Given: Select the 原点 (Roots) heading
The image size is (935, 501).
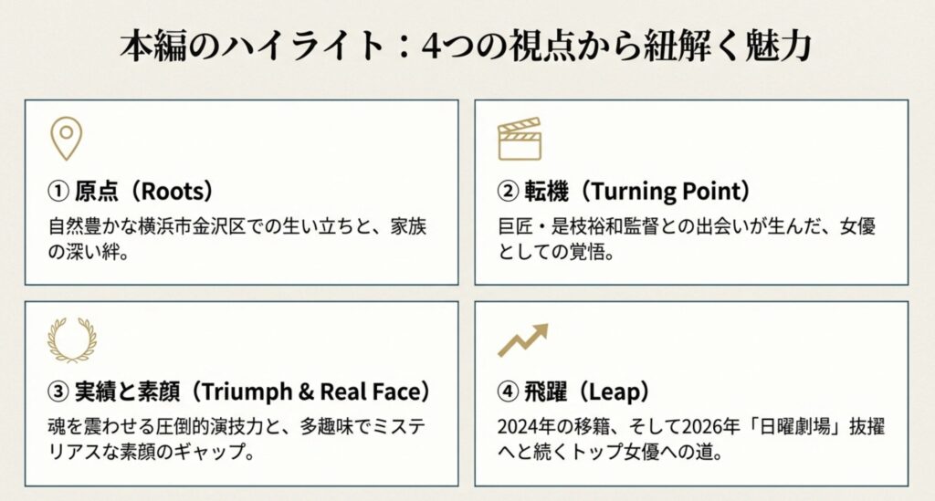Looking at the screenshot, I should (x=131, y=192).
